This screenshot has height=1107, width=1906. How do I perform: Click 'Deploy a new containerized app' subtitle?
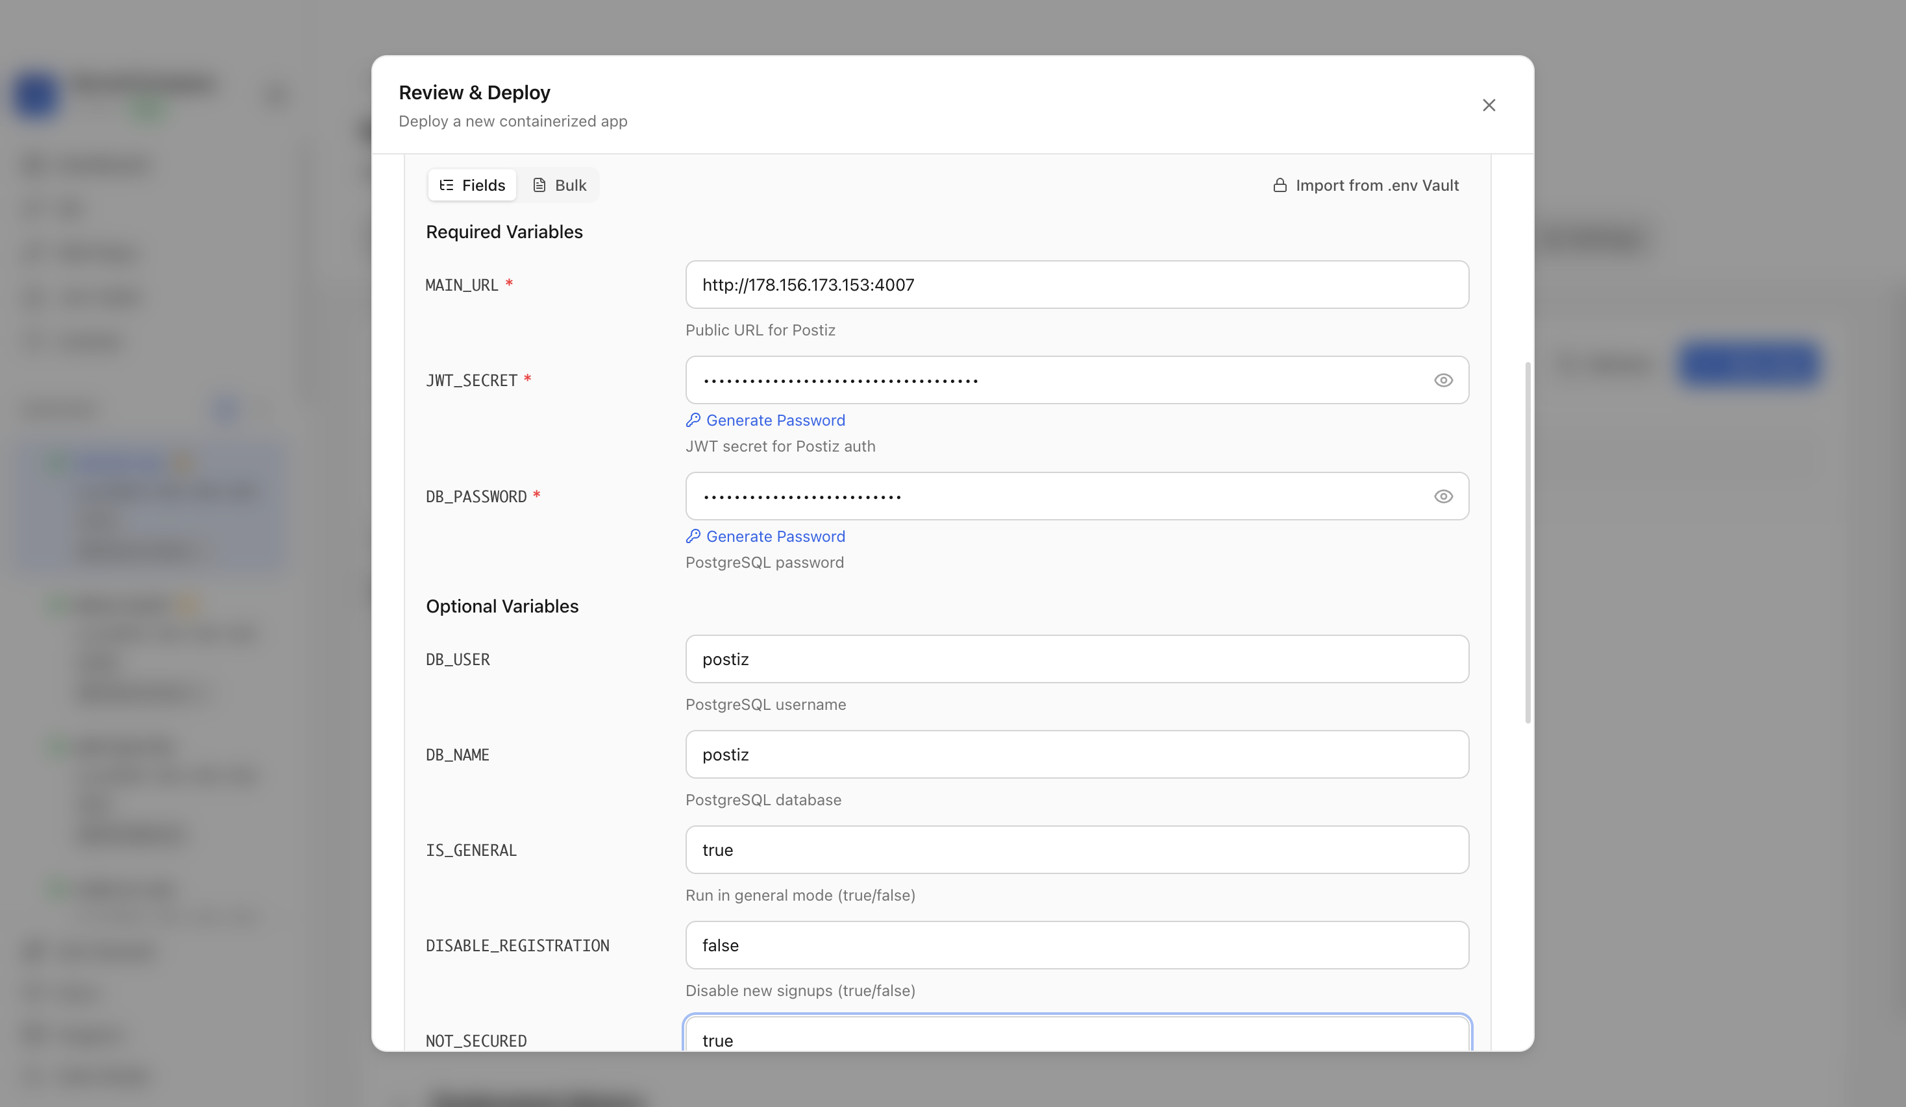(513, 121)
